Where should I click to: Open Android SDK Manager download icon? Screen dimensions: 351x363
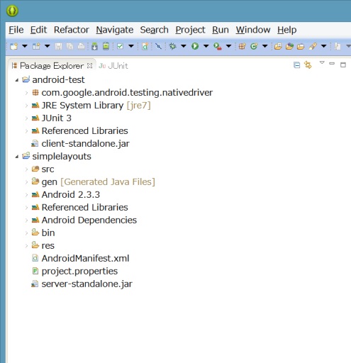click(x=94, y=46)
